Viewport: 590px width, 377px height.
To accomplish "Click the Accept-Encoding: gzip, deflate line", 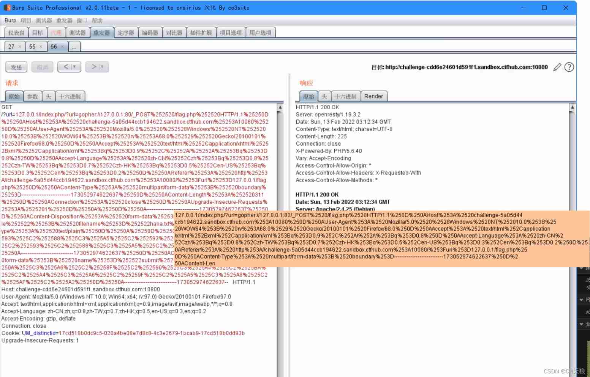I will point(38,319).
